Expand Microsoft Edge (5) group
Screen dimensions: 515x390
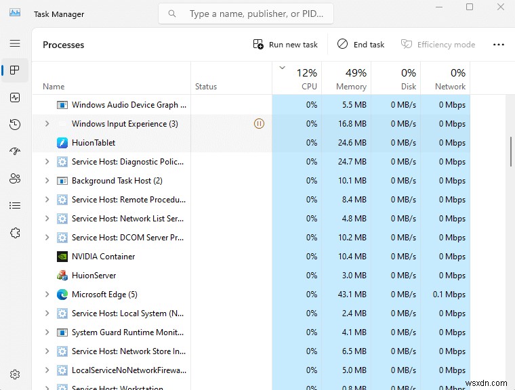click(47, 295)
